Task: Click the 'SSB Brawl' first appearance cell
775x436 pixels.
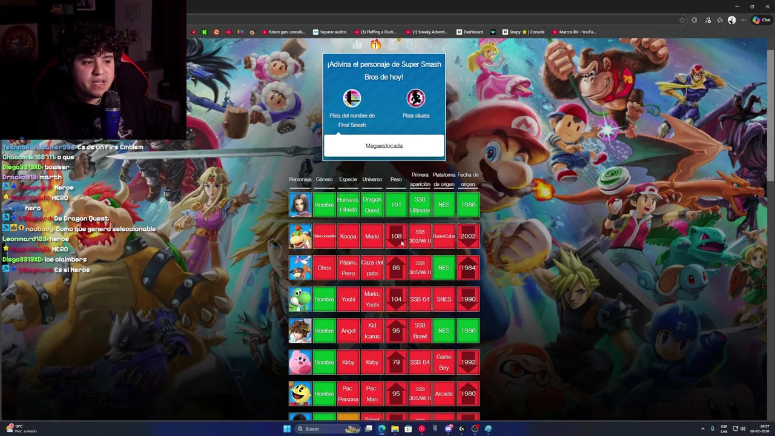Action: (x=420, y=331)
